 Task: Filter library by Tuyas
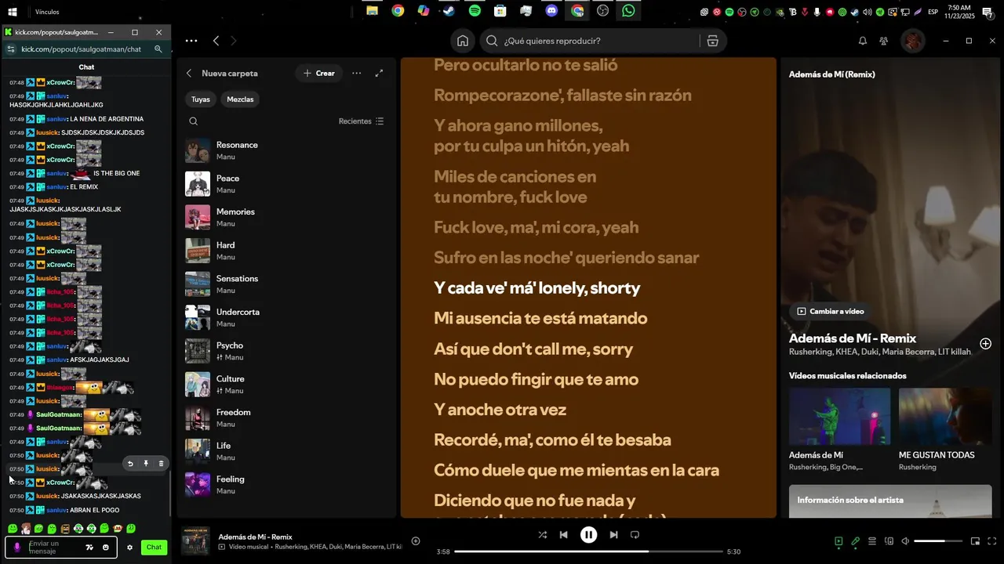click(201, 99)
